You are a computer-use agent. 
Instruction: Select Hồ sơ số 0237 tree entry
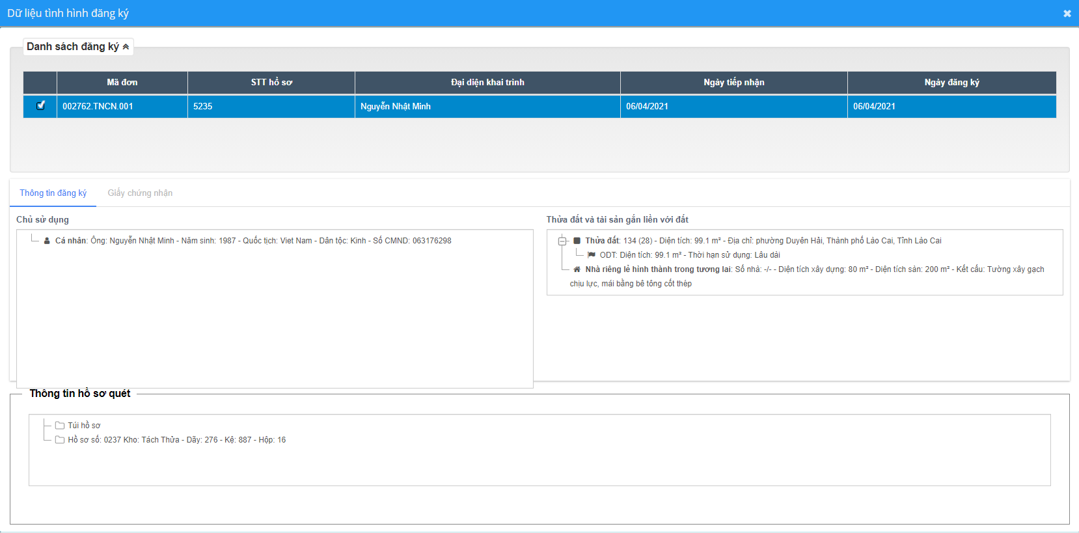click(x=176, y=440)
